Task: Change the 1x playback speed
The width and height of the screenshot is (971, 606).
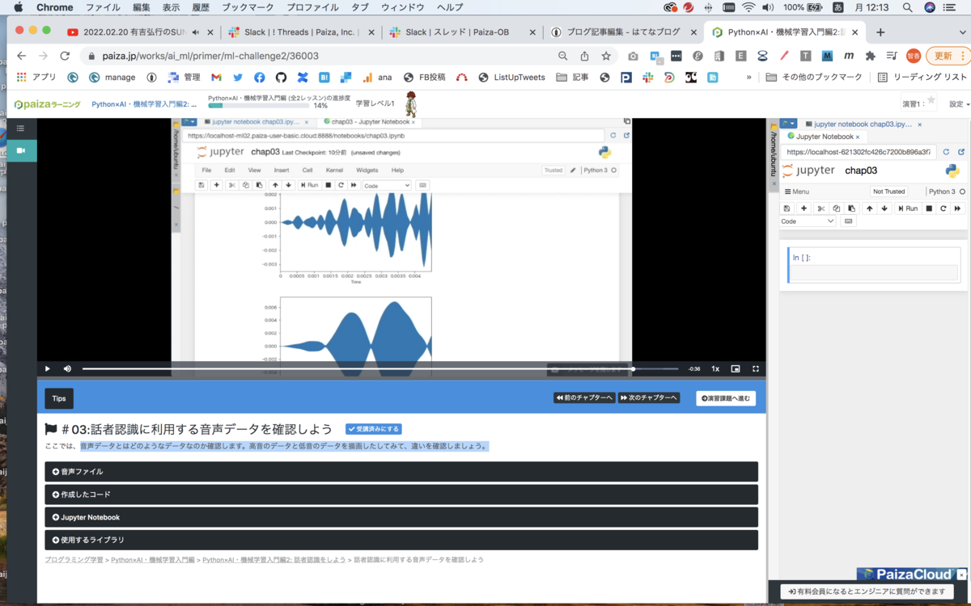Action: (x=715, y=368)
